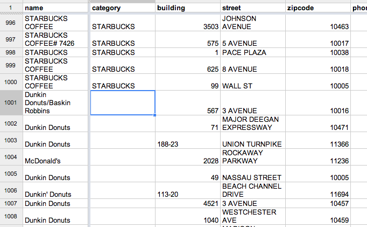367x227 pixels.
Task: Select row header 996
Action: pyautogui.click(x=11, y=23)
